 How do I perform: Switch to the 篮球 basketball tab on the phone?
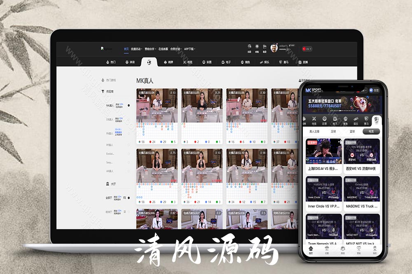pyautogui.click(x=352, y=132)
